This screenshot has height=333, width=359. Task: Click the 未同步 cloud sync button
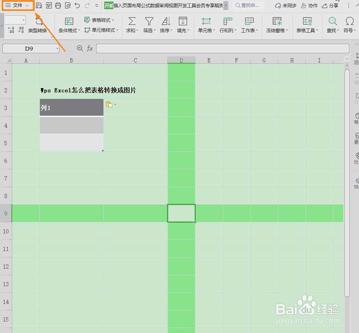[x=286, y=5]
